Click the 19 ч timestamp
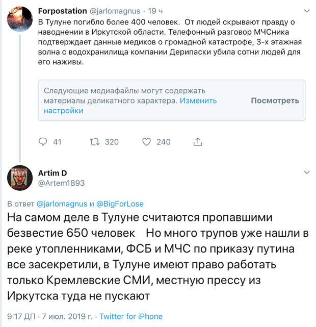The height and width of the screenshot is (327, 316). coord(155,11)
